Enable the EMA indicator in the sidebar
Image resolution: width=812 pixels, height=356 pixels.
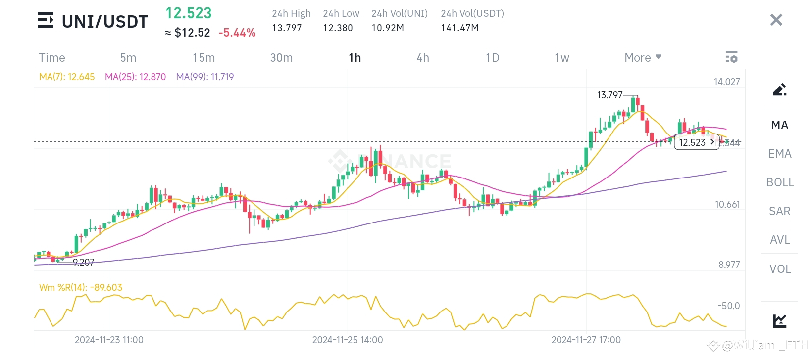(x=779, y=154)
